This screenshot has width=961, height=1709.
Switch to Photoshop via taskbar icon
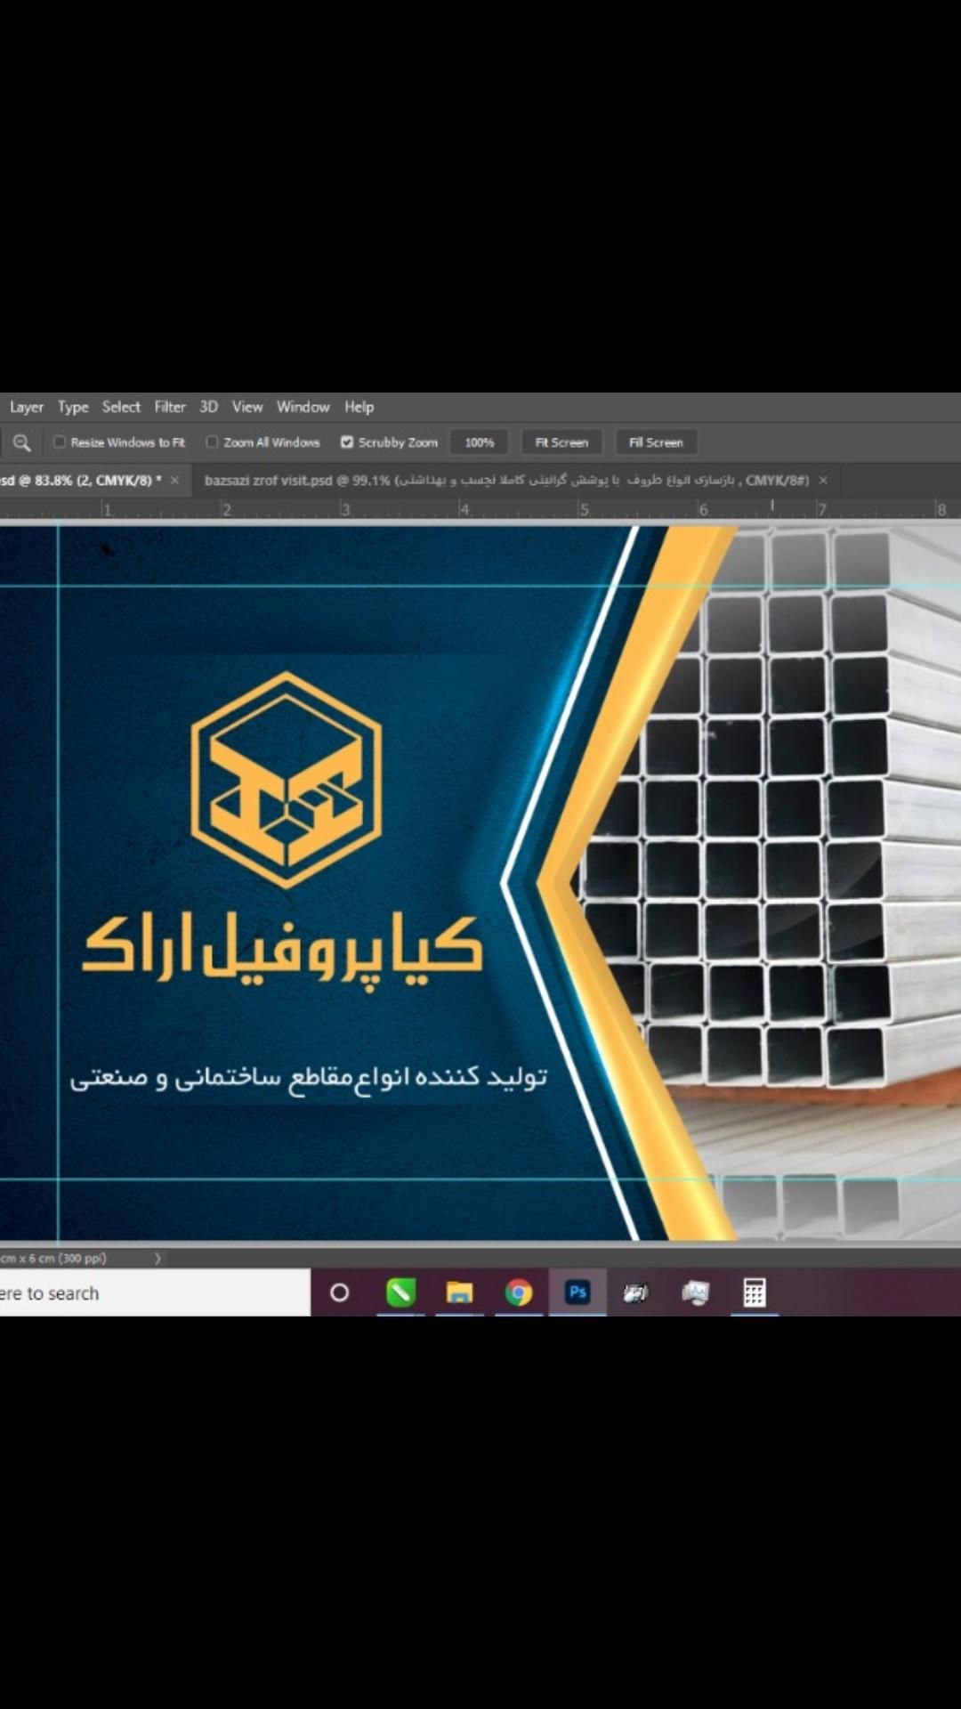(577, 1292)
